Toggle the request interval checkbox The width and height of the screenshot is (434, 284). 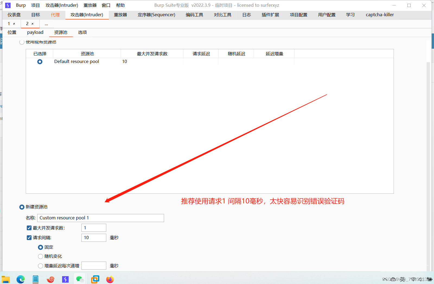point(29,238)
